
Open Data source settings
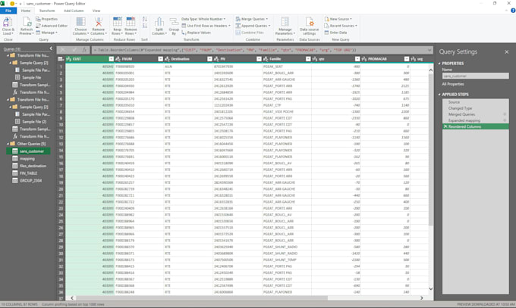coord(310,26)
